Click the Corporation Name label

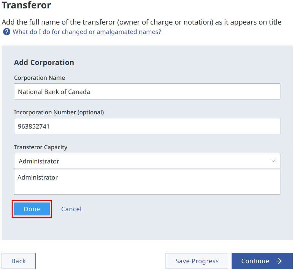click(x=39, y=78)
